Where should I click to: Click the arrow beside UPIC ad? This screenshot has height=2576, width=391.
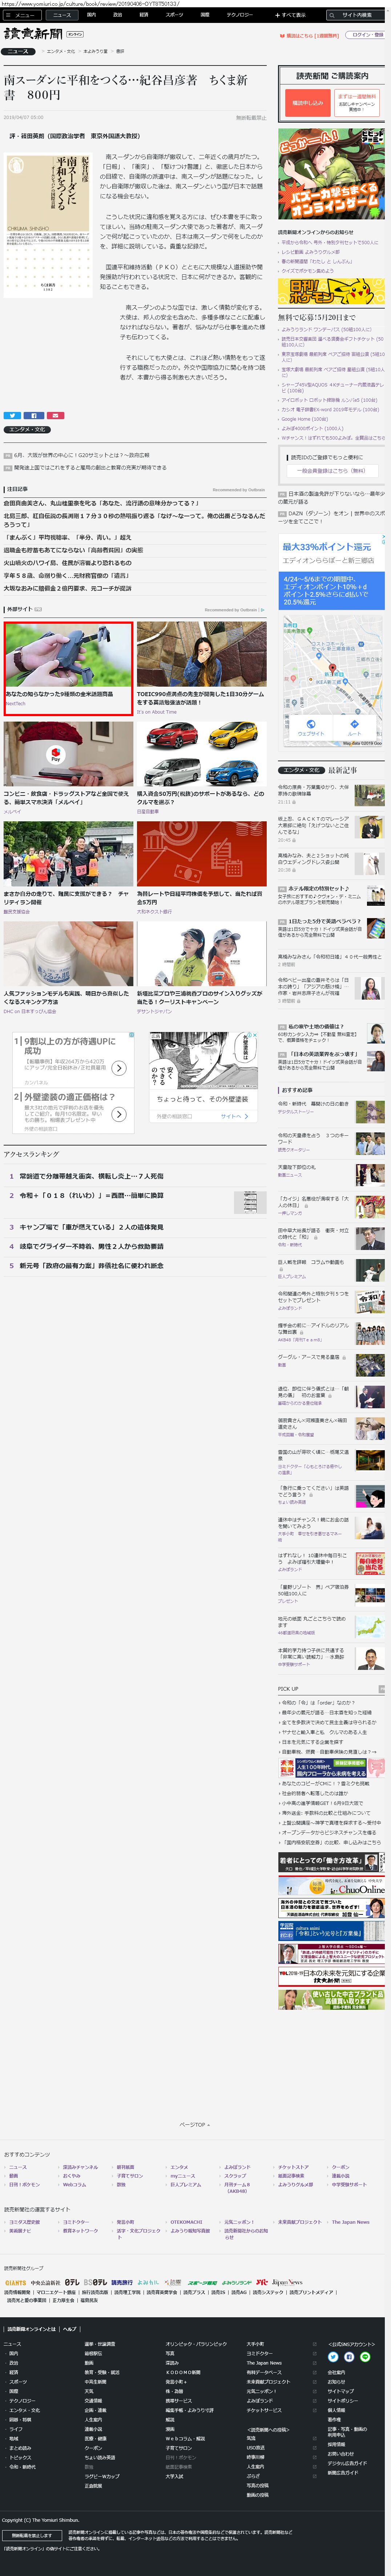(119, 1068)
